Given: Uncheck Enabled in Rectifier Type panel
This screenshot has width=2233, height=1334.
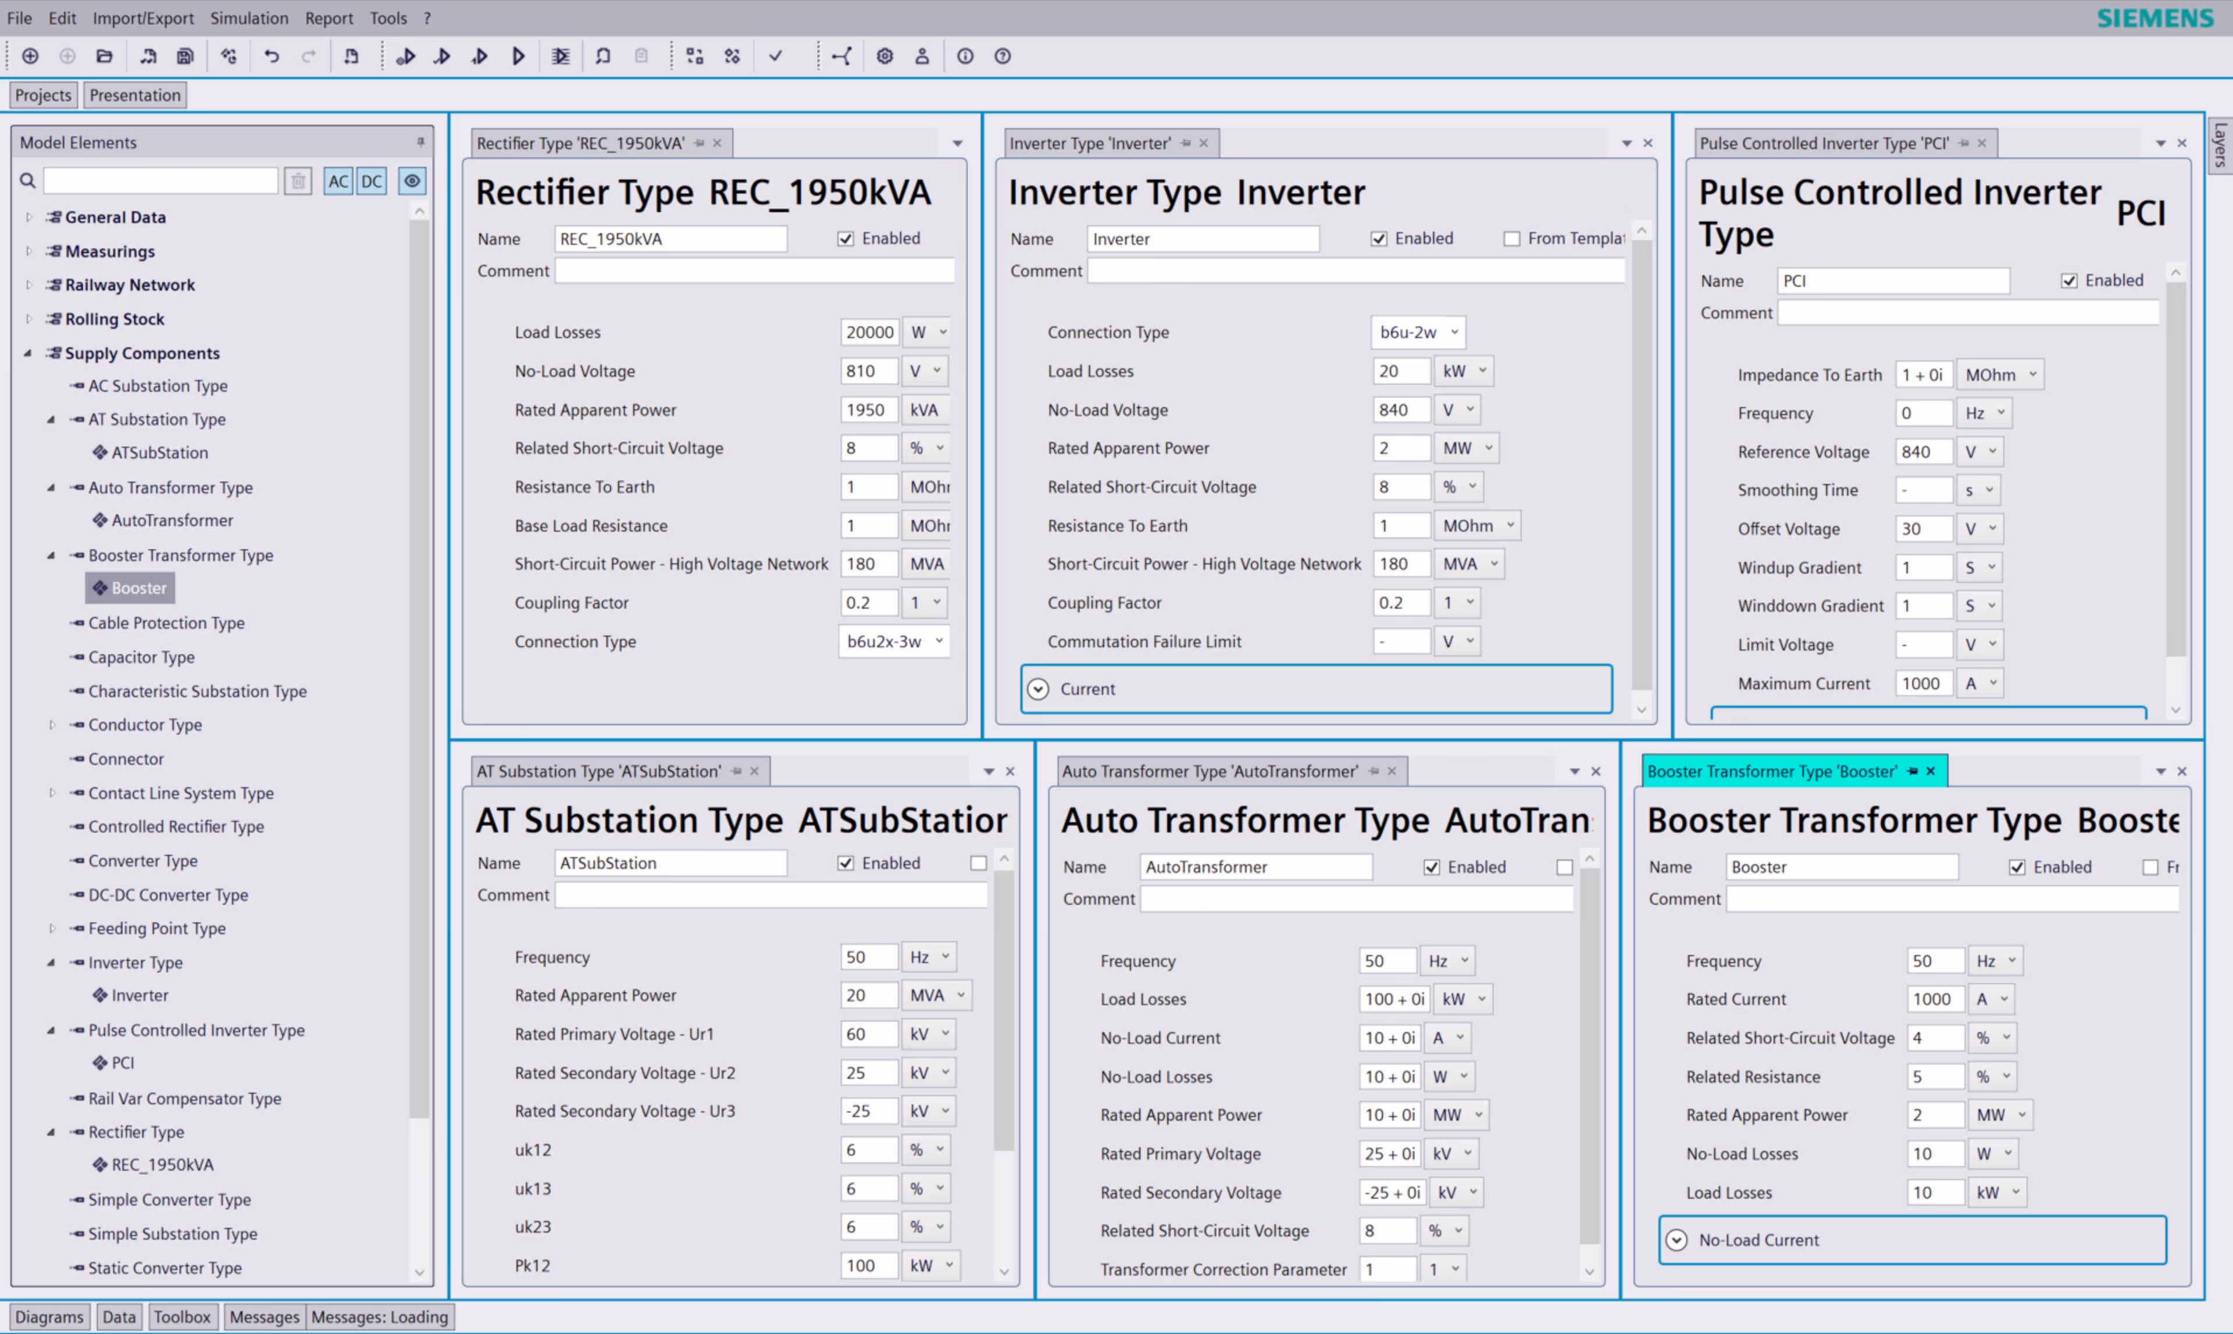Looking at the screenshot, I should click(x=845, y=239).
